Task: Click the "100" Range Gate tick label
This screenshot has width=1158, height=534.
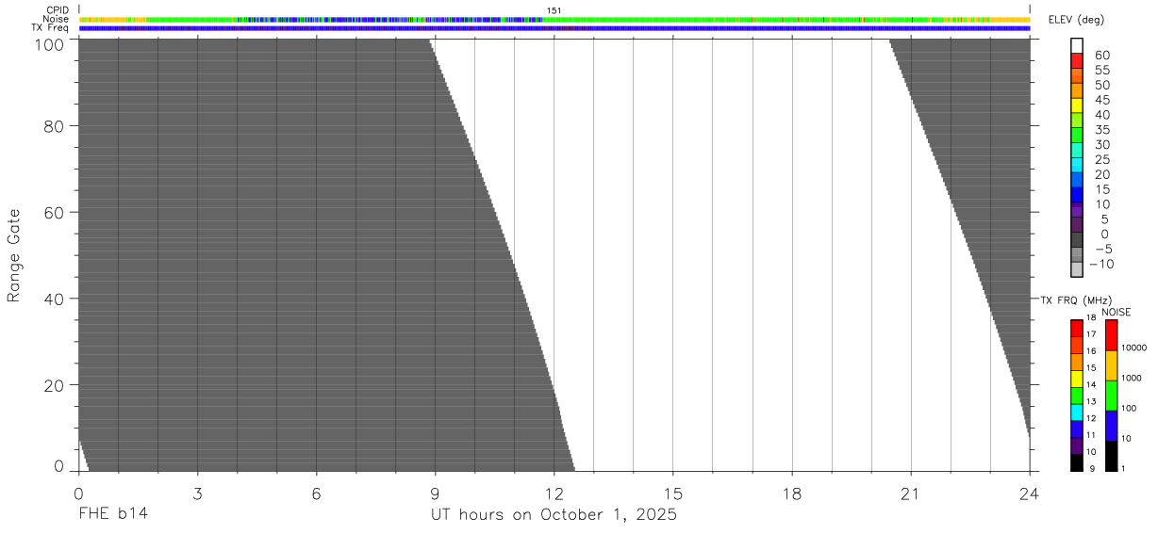Action: point(51,43)
